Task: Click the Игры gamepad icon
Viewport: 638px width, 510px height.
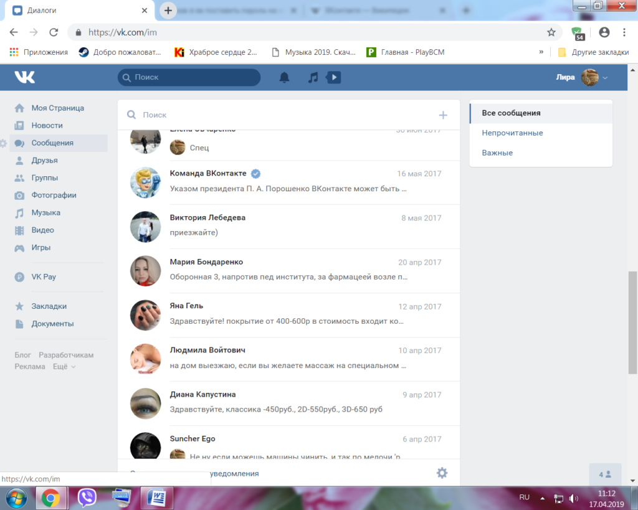Action: (19, 248)
